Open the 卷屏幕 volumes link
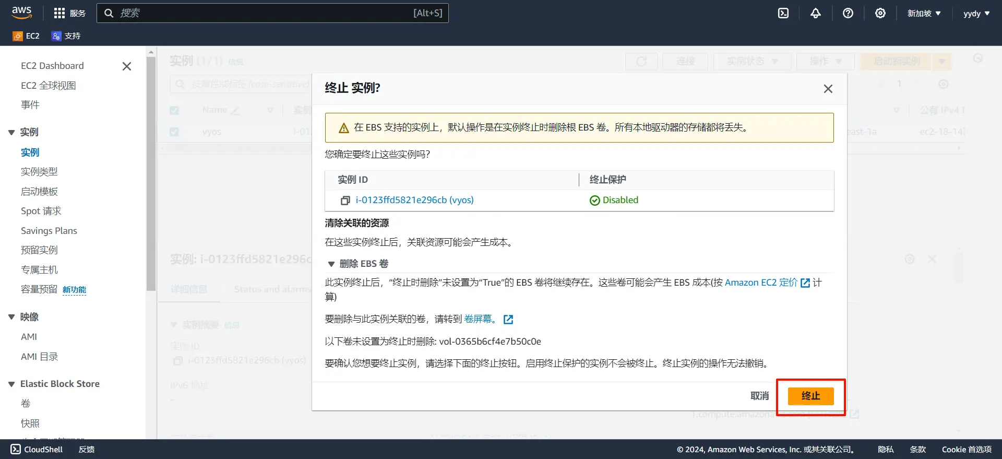1002x459 pixels. tap(488, 319)
